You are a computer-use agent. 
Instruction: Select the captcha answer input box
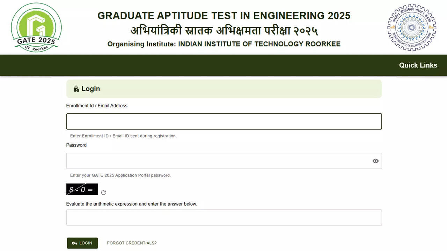224,218
